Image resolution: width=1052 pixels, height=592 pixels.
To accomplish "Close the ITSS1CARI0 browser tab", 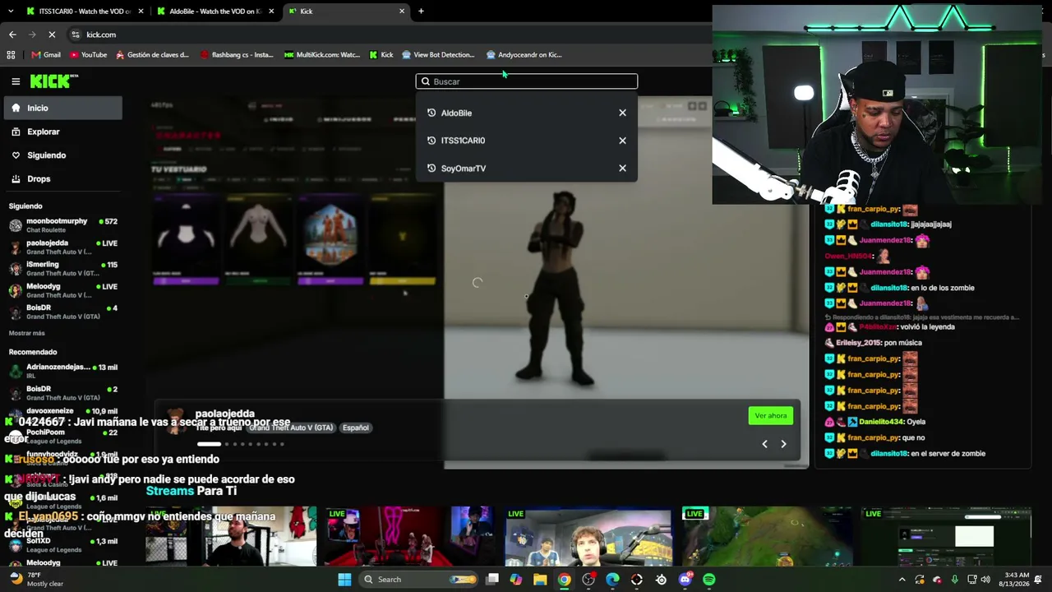I will pyautogui.click(x=141, y=12).
